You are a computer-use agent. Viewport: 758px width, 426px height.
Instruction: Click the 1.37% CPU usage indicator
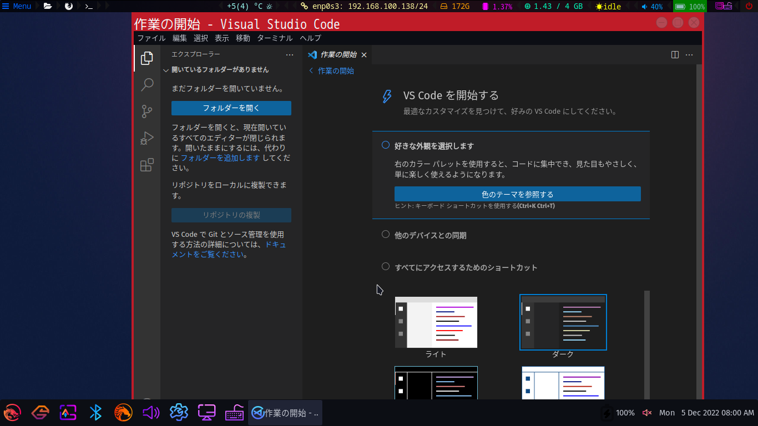point(497,7)
